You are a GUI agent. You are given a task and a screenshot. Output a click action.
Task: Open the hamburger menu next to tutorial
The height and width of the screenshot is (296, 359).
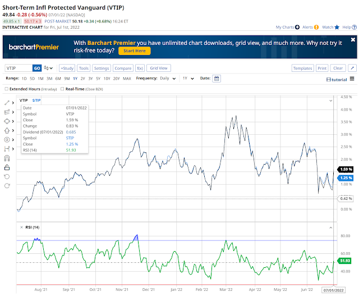point(352,79)
